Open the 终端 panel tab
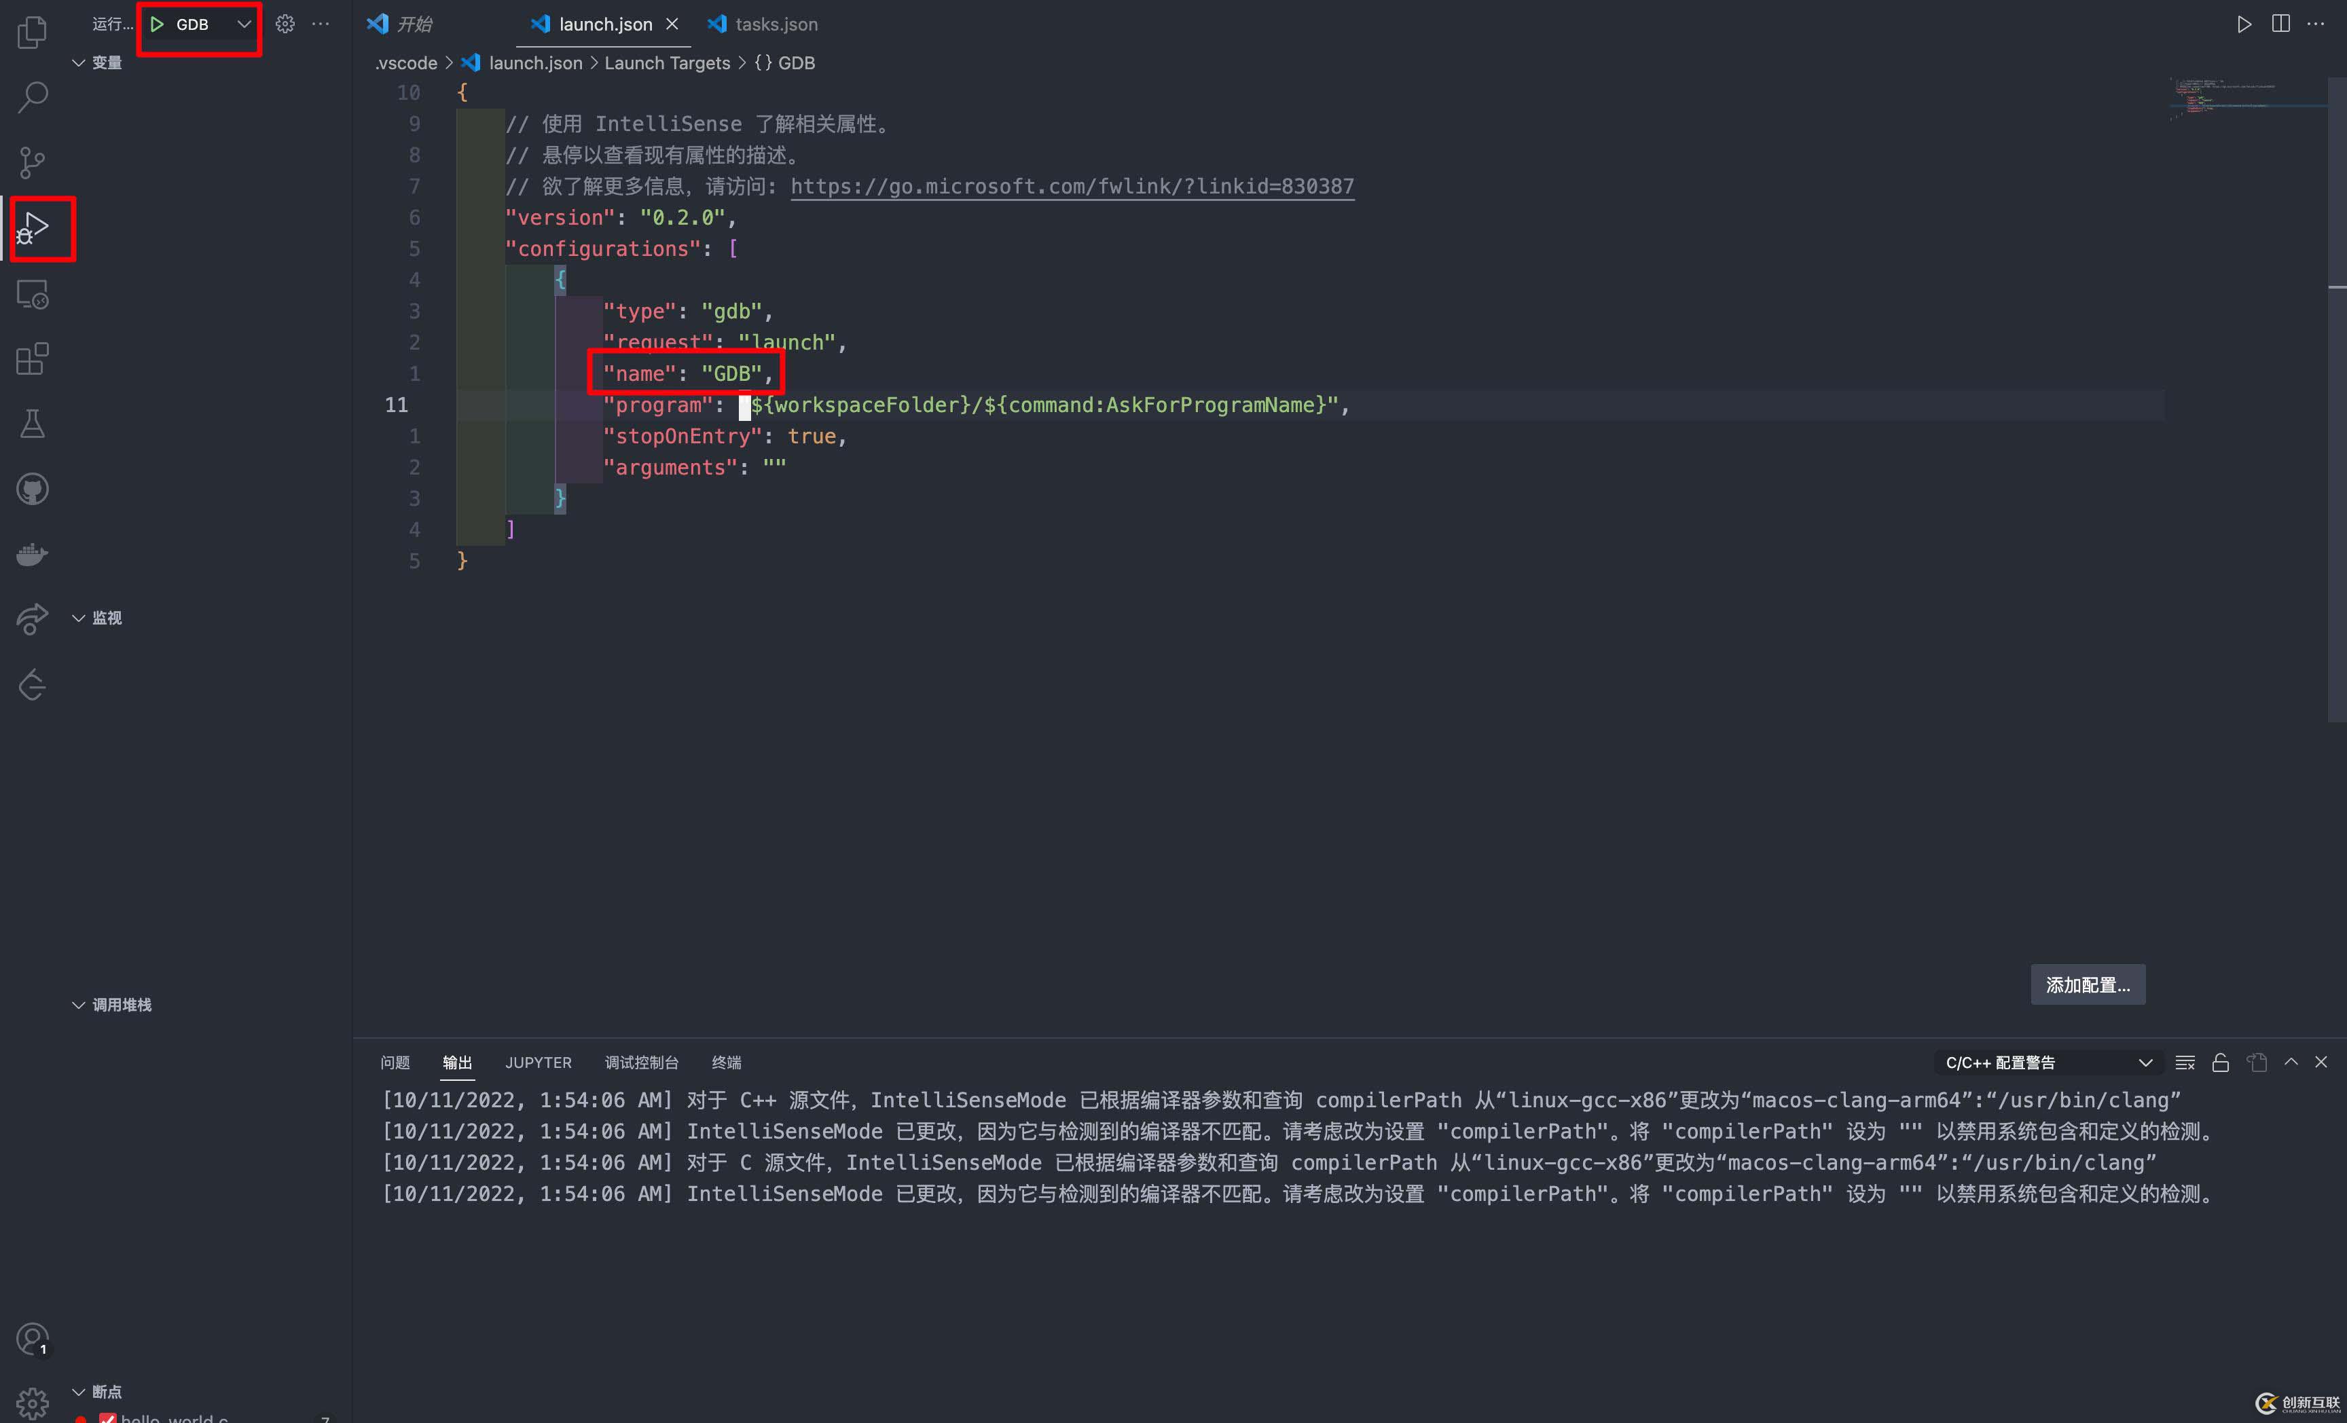This screenshot has width=2347, height=1423. [x=726, y=1062]
